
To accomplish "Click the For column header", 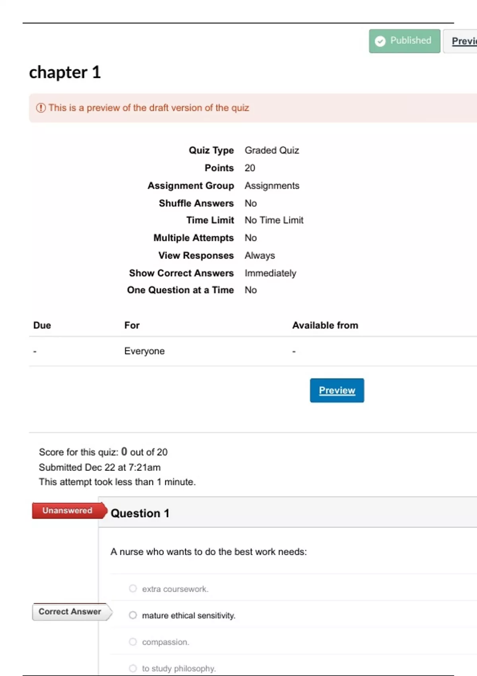I will pos(132,325).
